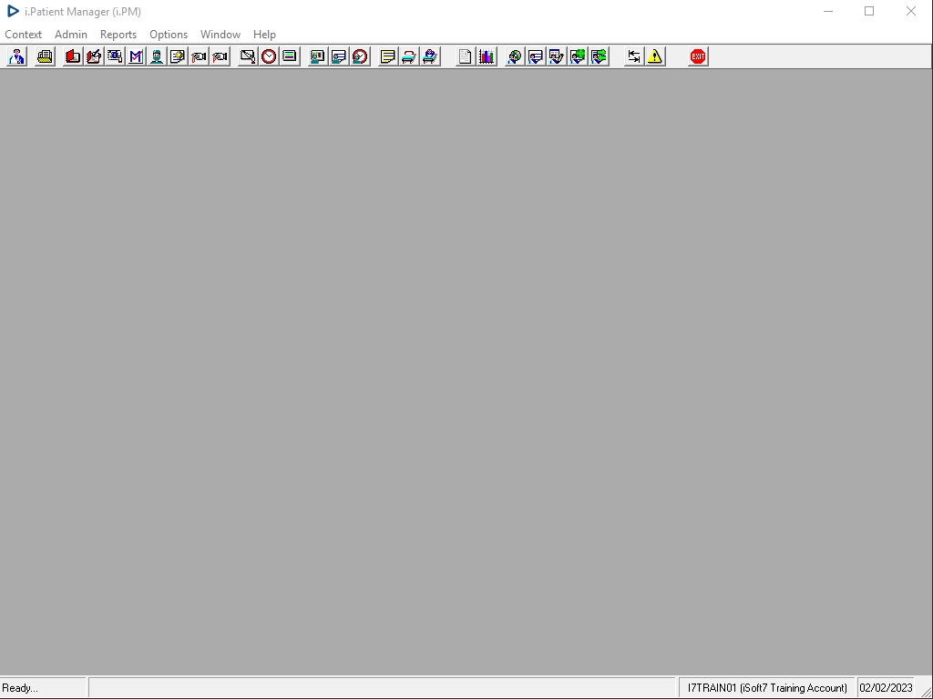
Task: Click the person with red clock icon
Action: tap(360, 56)
